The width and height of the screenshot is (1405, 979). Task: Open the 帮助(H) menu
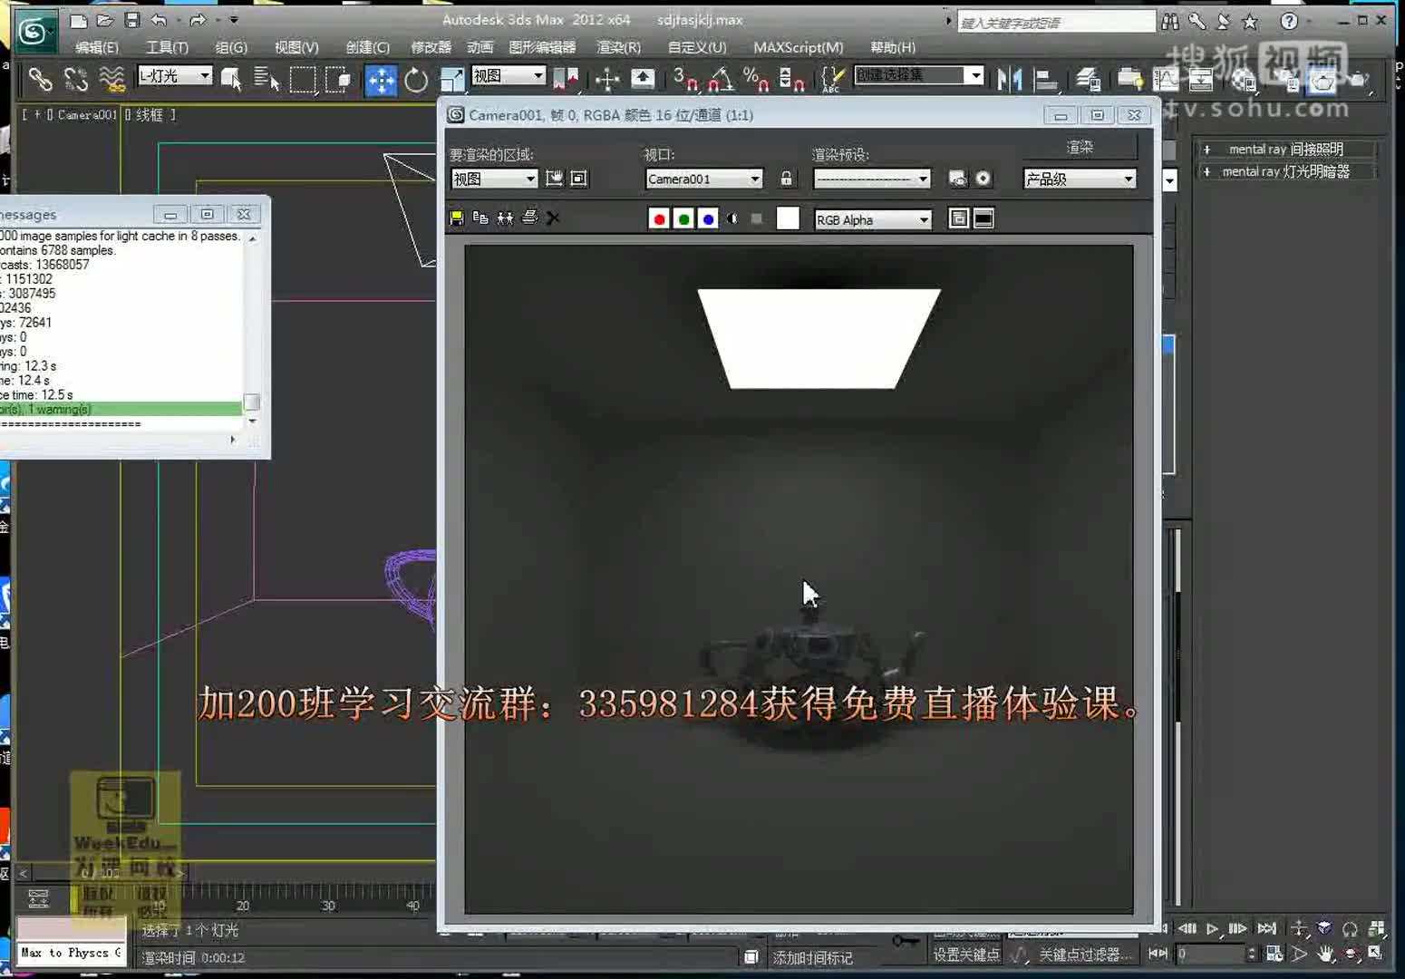[x=893, y=47]
